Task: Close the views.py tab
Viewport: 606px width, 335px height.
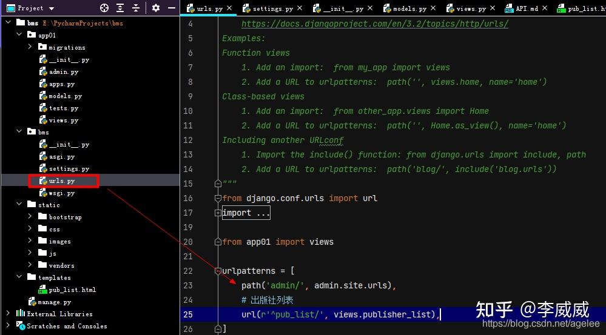Action: click(493, 8)
